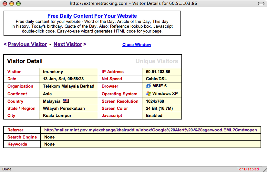
Task: Click the Keywords label
Action: coord(17,144)
